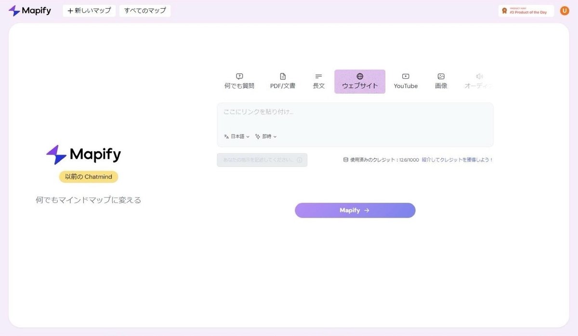578x336 pixels.
Task: Switch to the 画像 tab
Action: pyautogui.click(x=441, y=81)
